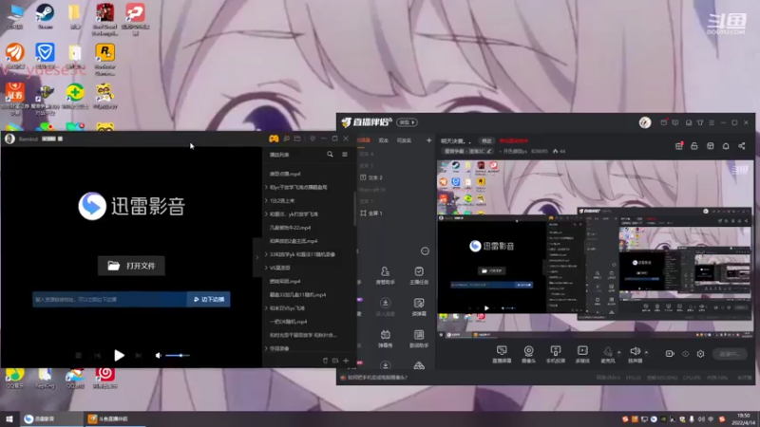Click the previous track button in Xunlei player
Image resolution: width=760 pixels, height=427 pixels.
pyautogui.click(x=98, y=355)
